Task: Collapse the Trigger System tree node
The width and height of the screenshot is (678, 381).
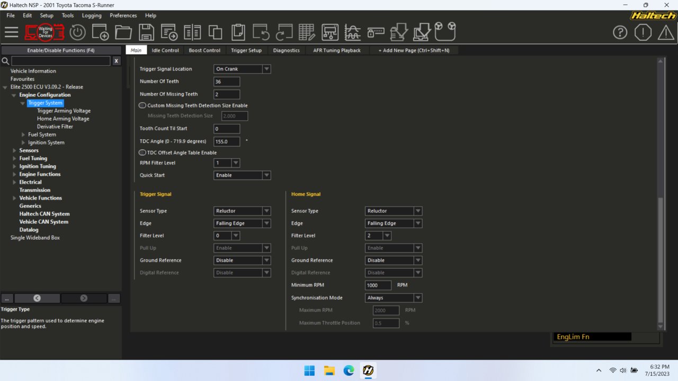Action: pos(22,103)
